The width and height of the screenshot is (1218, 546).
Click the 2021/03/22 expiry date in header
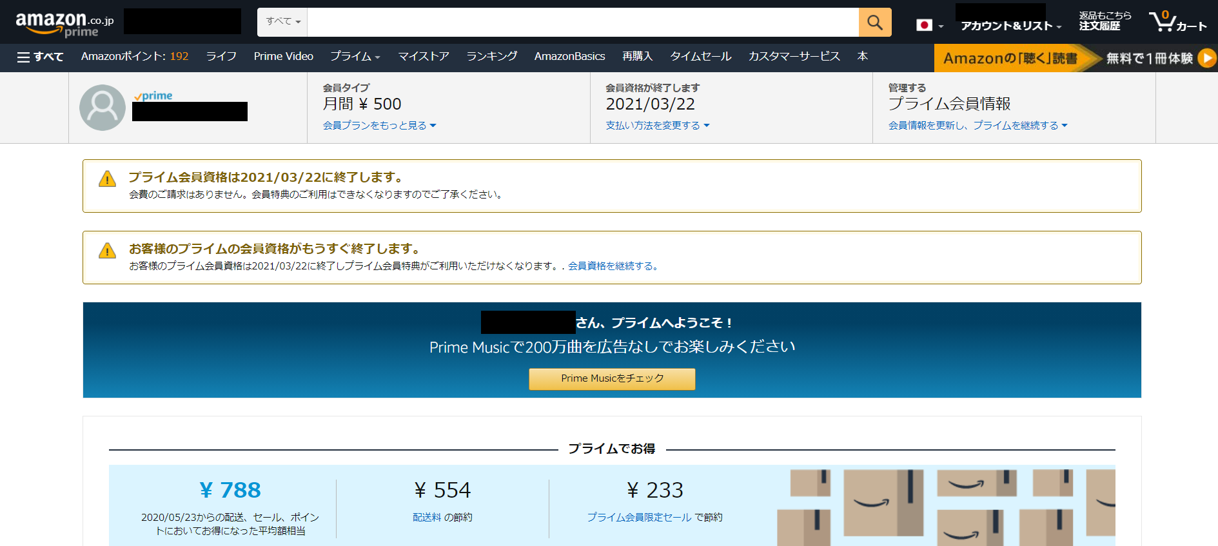click(x=651, y=104)
